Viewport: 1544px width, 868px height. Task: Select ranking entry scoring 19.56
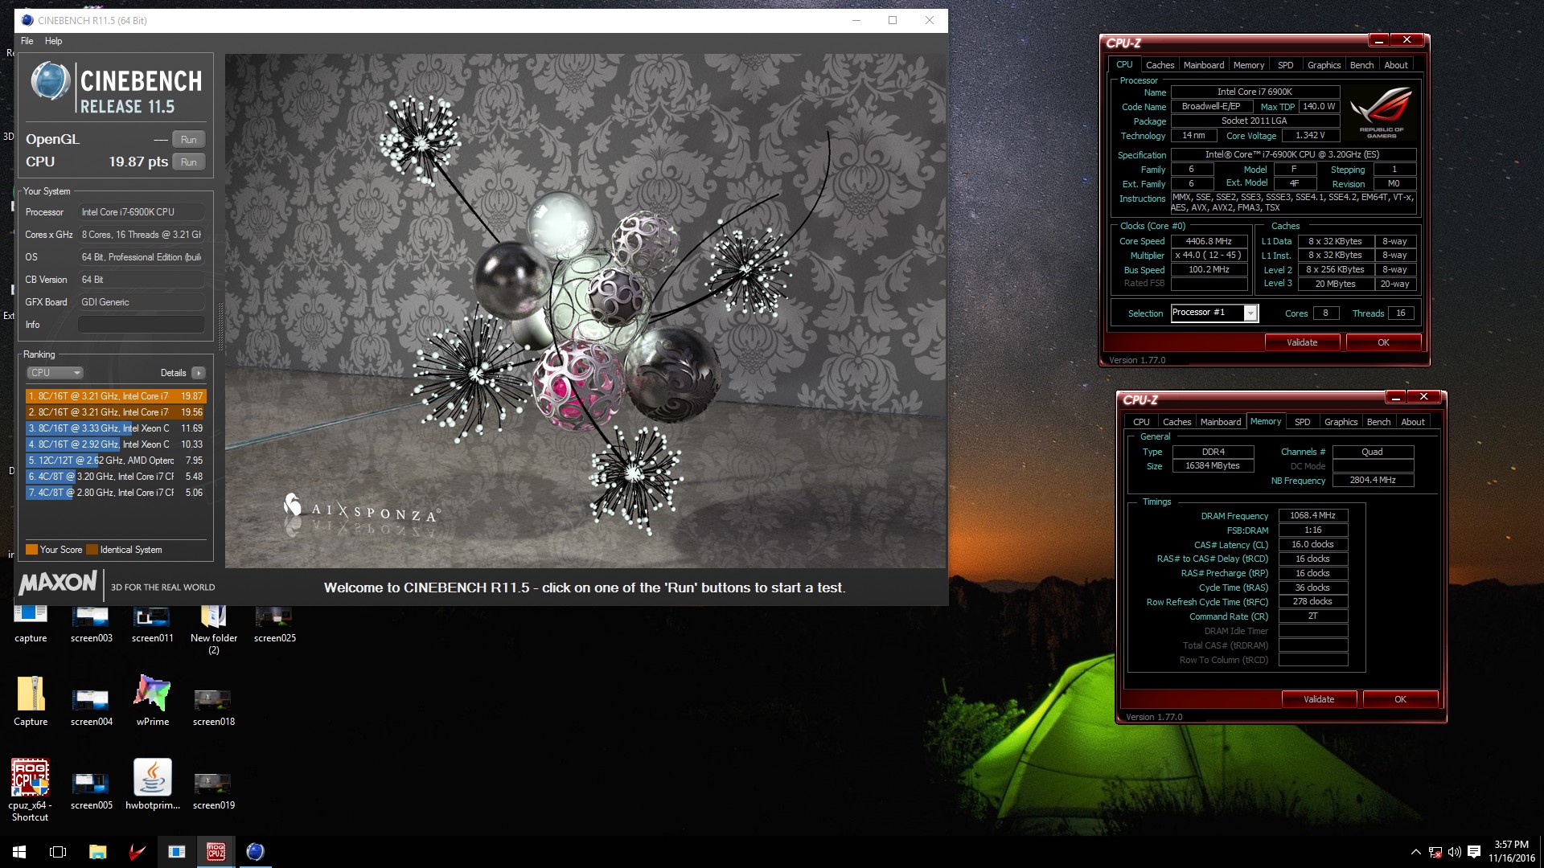pos(116,412)
